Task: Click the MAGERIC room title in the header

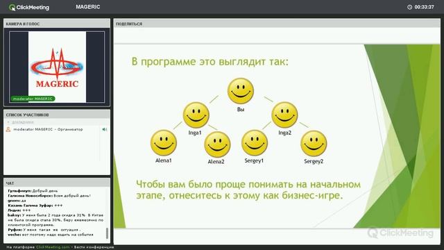Action: pyautogui.click(x=88, y=7)
